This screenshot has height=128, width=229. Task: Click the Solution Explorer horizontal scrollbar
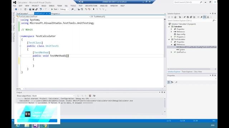[190, 69]
